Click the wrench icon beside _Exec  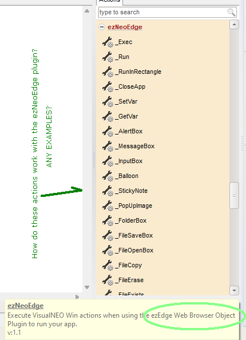click(x=108, y=42)
